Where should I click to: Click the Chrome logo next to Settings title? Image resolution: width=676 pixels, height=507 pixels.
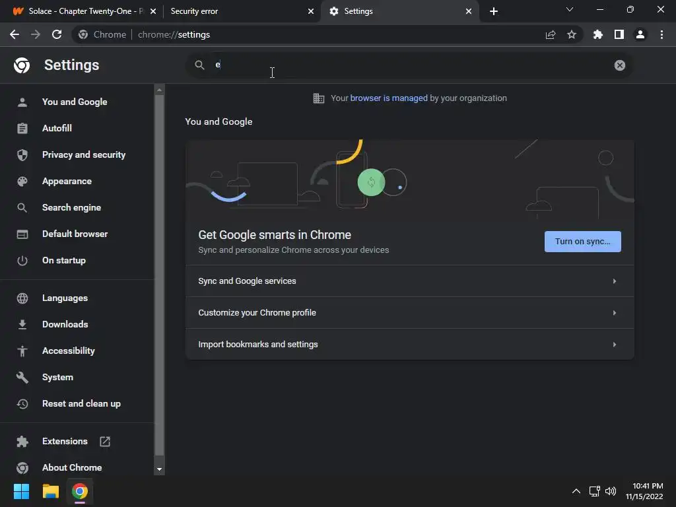[x=22, y=65]
